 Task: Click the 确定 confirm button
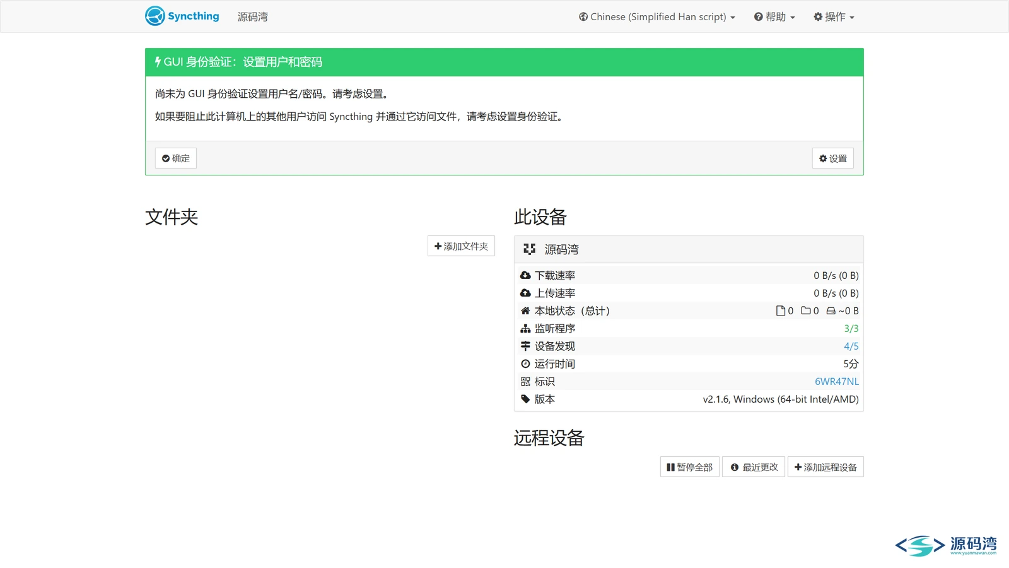tap(176, 158)
